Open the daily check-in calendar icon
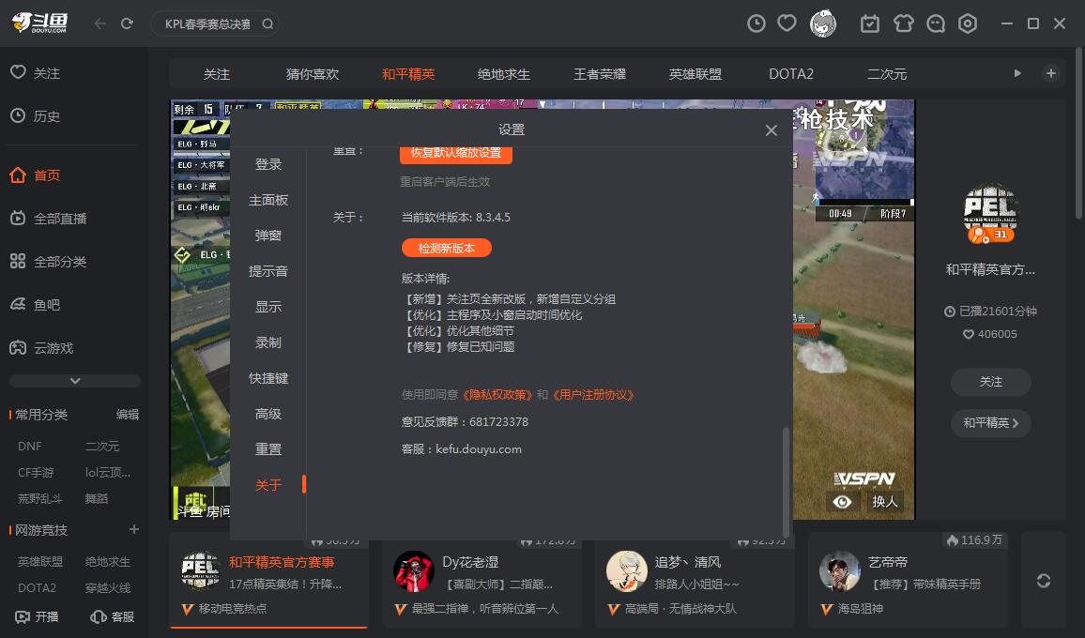This screenshot has width=1085, height=638. (870, 23)
